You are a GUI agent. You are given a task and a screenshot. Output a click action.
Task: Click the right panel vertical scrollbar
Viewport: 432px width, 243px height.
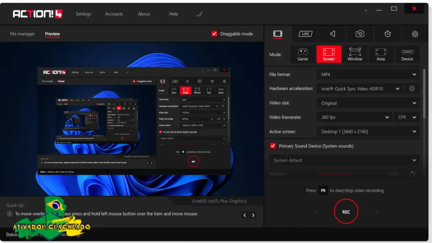click(424, 94)
